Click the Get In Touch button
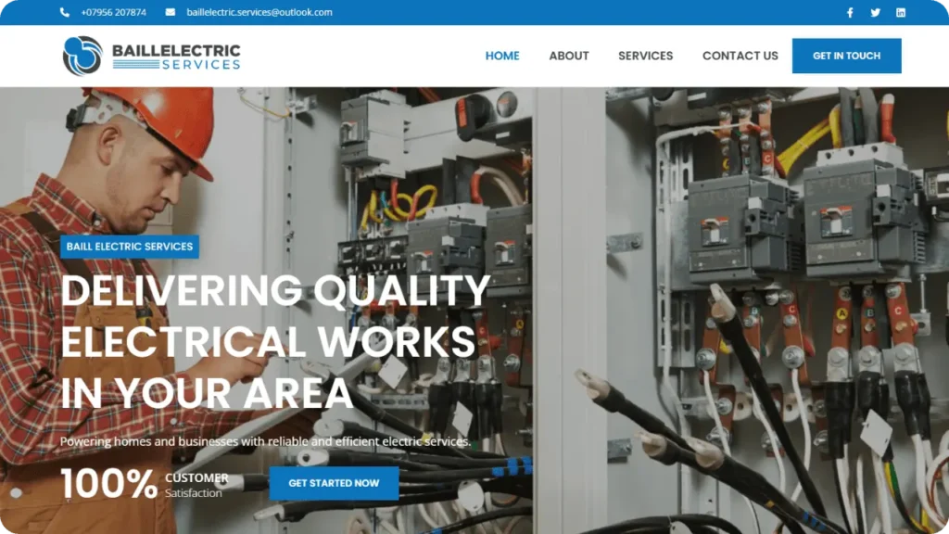The width and height of the screenshot is (949, 534). click(846, 56)
